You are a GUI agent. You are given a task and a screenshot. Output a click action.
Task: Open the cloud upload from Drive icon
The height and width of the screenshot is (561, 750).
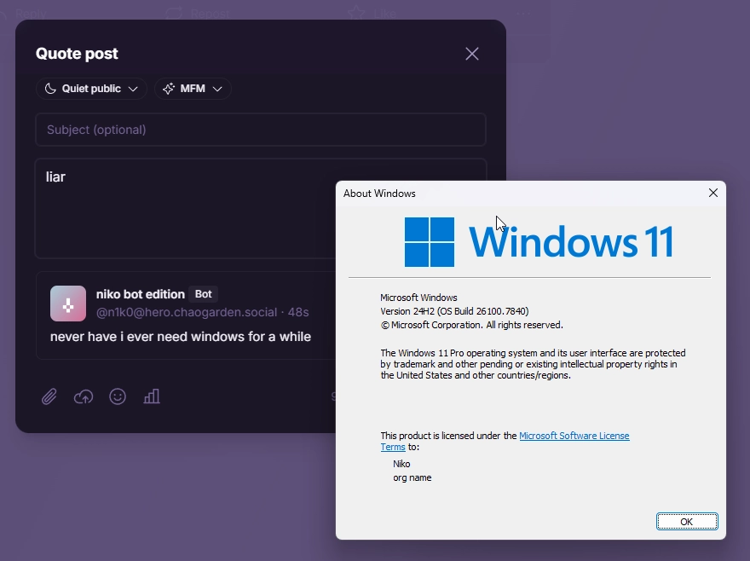(83, 396)
